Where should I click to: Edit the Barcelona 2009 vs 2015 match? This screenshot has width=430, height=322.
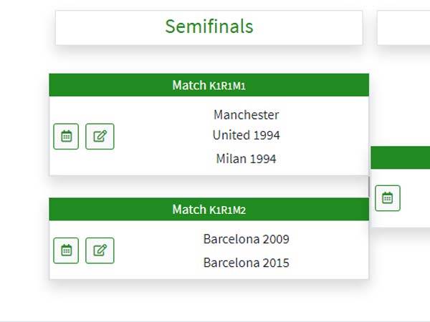[x=100, y=250]
